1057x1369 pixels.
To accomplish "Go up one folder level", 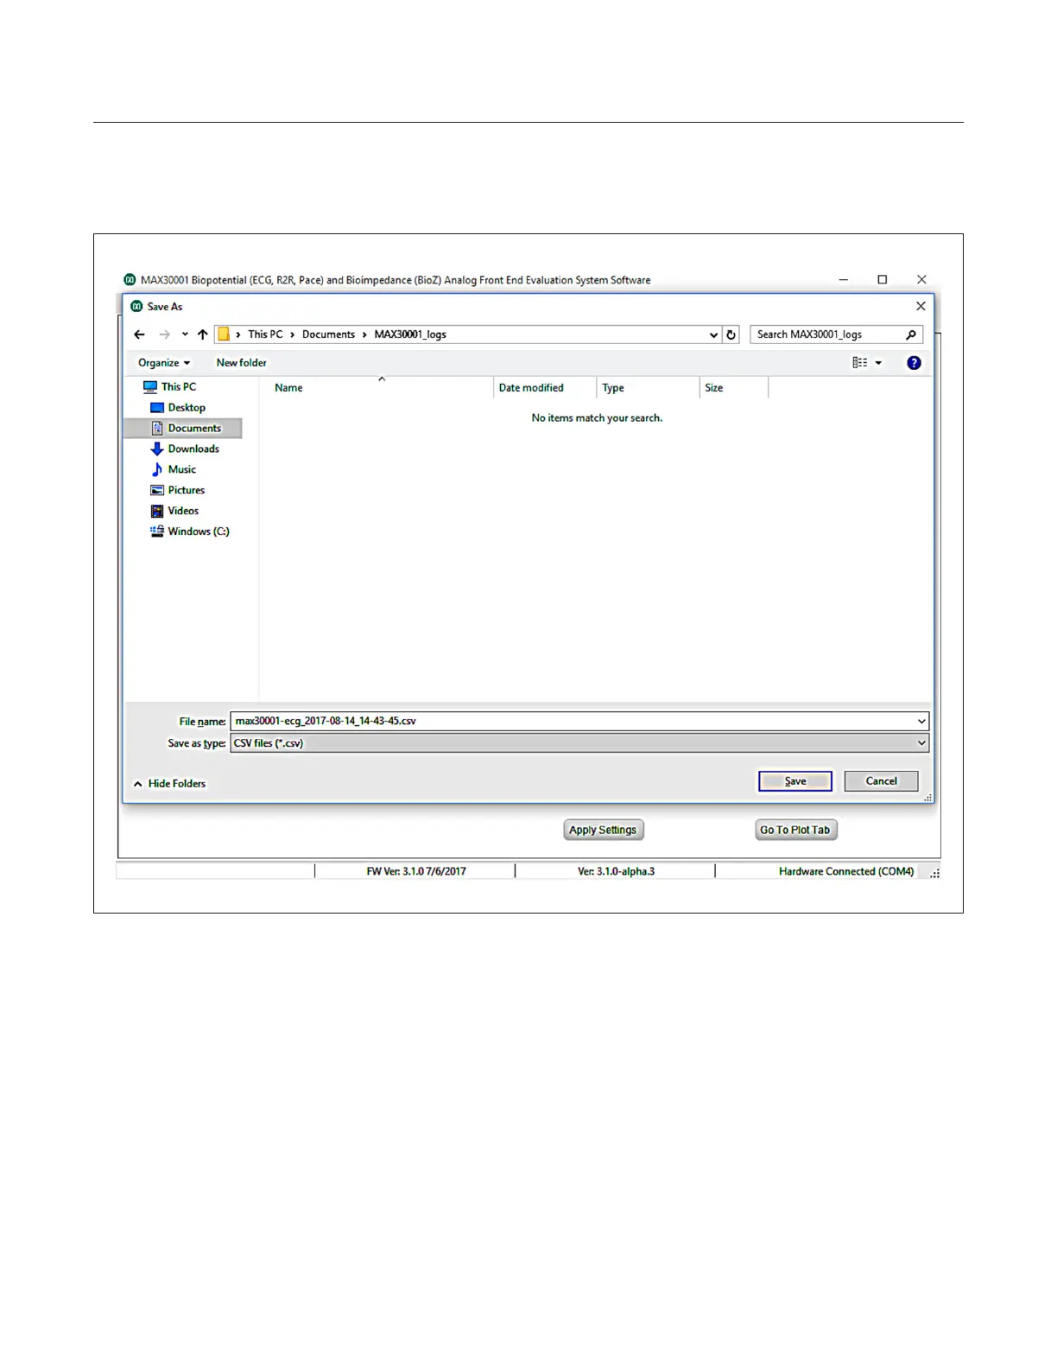I will [x=203, y=334].
